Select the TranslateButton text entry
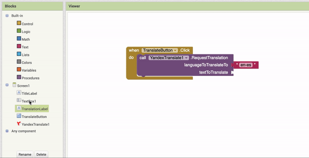The width and height of the screenshot is (309, 158). 34,117
